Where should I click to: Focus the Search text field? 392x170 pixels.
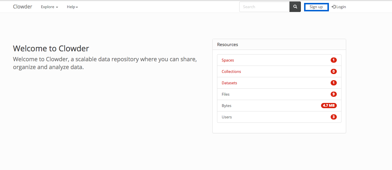click(264, 7)
